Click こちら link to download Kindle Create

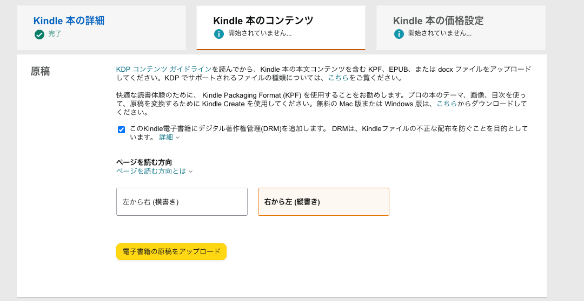coord(447,104)
